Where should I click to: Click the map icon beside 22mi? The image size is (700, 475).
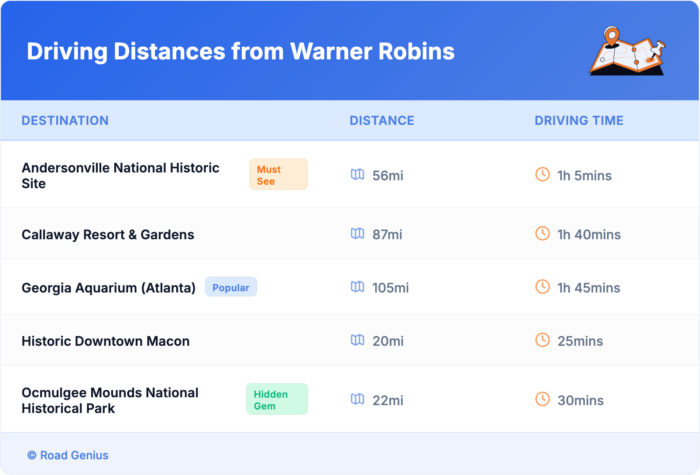pos(357,399)
